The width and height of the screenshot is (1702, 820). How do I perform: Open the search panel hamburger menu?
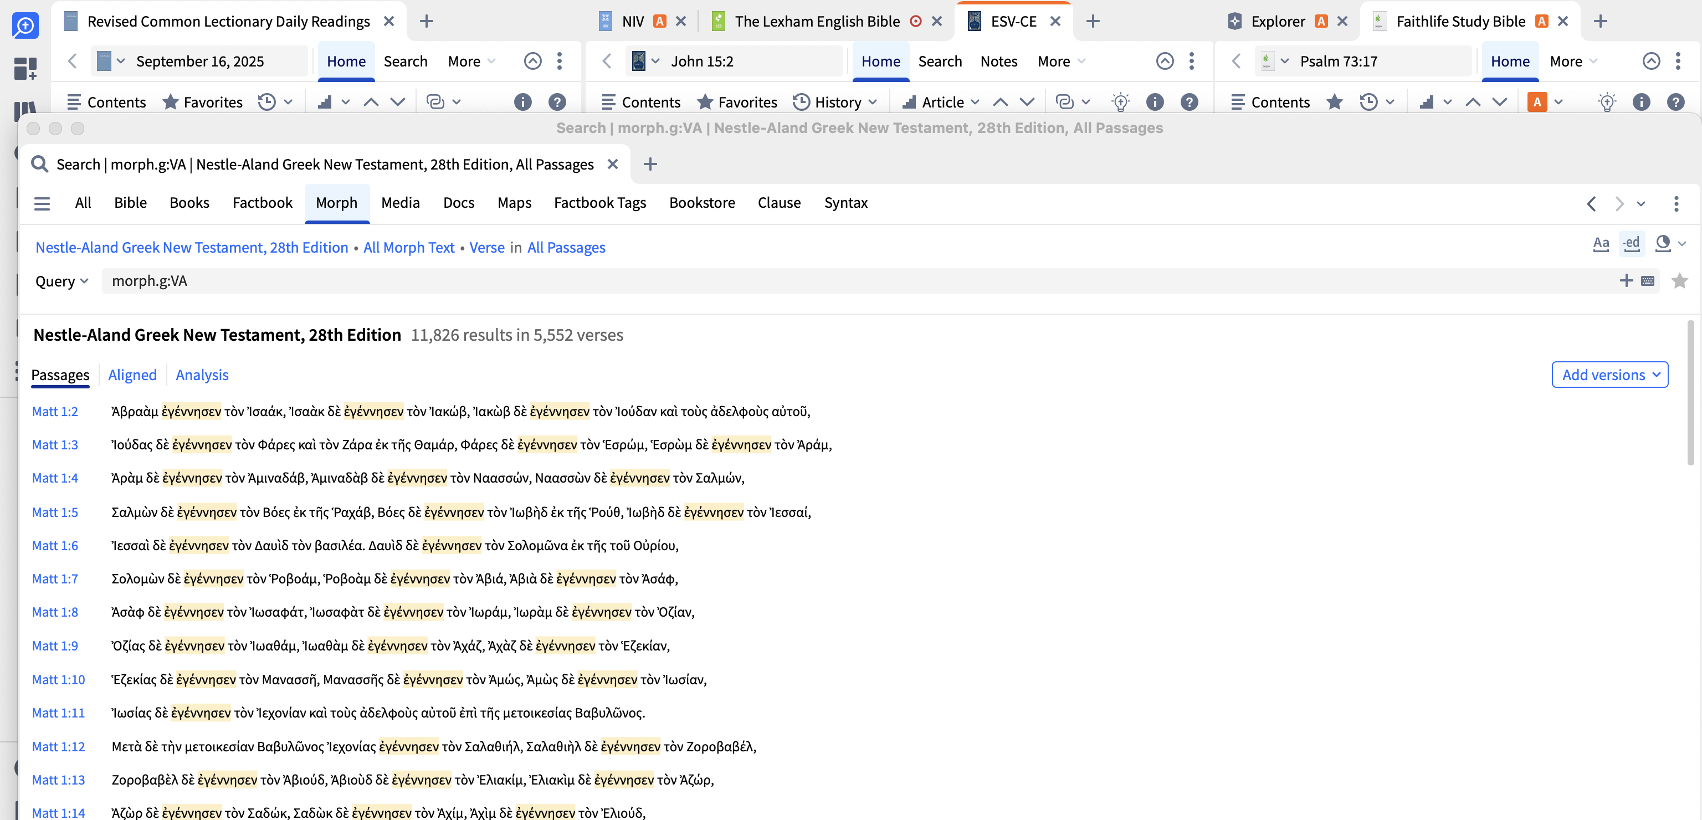[x=42, y=203]
